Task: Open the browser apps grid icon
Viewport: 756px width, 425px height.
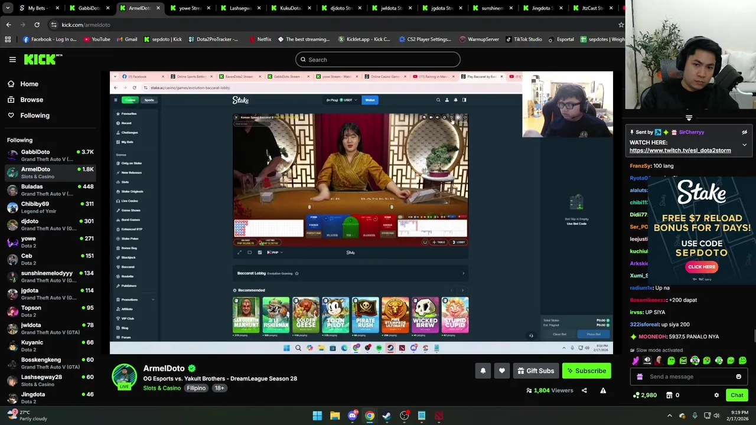Action: coord(8,39)
